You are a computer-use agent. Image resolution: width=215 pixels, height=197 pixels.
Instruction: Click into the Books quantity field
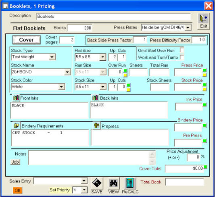click(79, 28)
